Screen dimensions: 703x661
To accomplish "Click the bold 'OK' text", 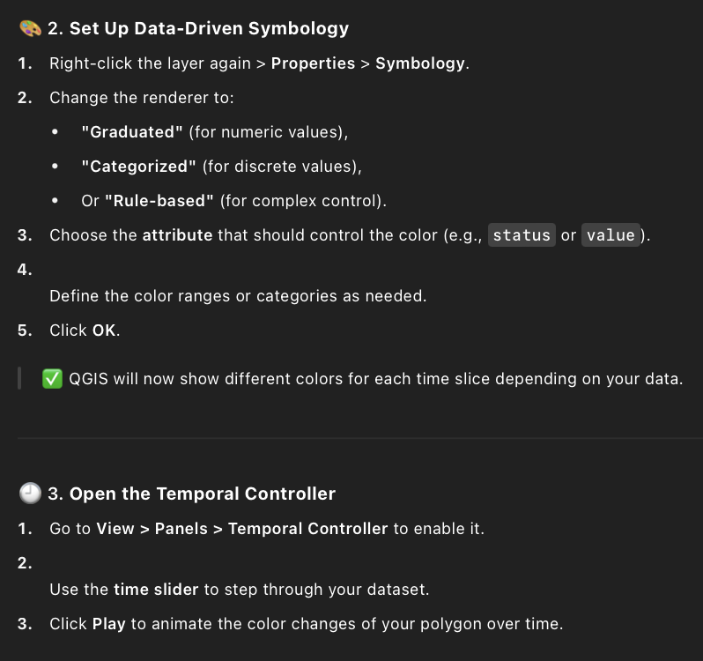I will pos(104,330).
